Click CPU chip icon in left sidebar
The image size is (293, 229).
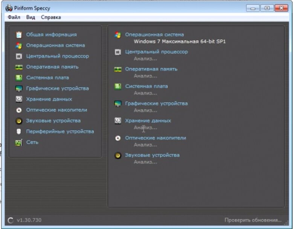point(19,56)
